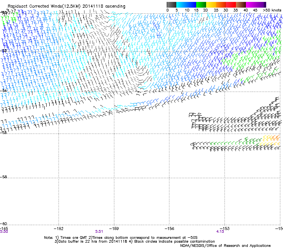The image size is (283, 248).
Task: Pick the cyan 5-10 knots legend segment
Action: pyautogui.click(x=181, y=5)
